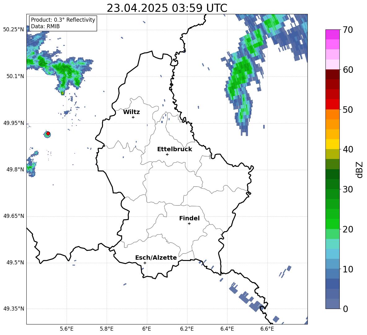Click the 10 value on the colorbar
Image resolution: width=367 pixels, height=335 pixels.
[x=348, y=269]
